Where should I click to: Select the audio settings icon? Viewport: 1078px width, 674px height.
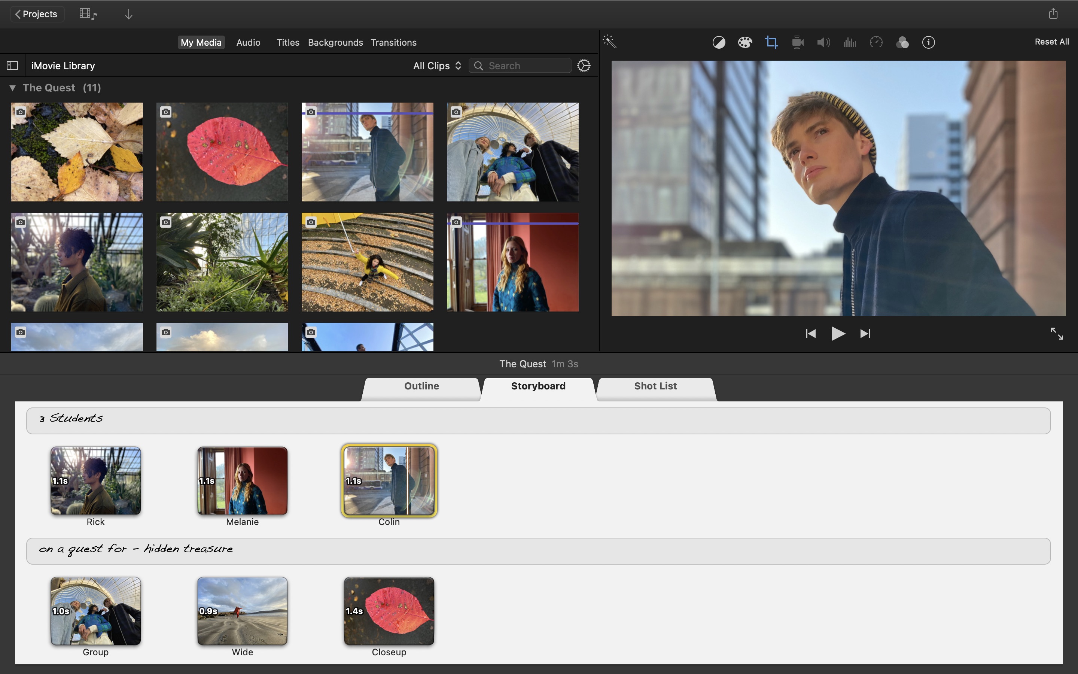pos(823,42)
